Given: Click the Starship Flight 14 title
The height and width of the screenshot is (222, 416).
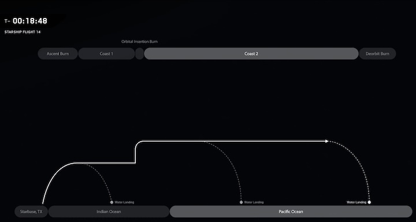Looking at the screenshot, I should coord(23,32).
